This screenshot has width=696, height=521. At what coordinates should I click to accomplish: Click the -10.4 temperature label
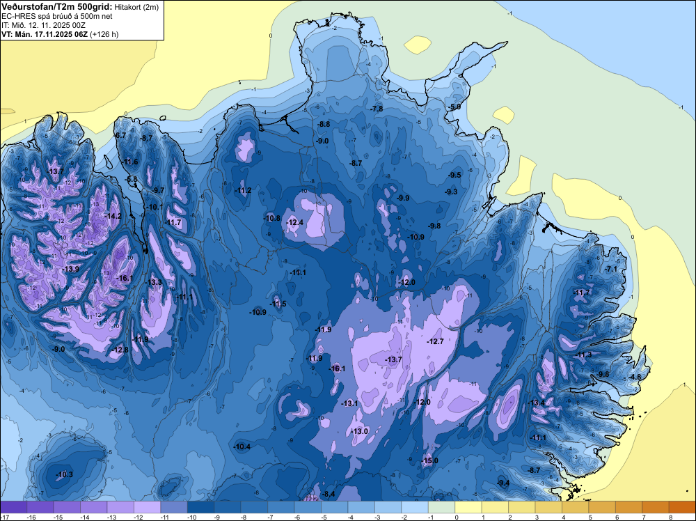tap(242, 447)
